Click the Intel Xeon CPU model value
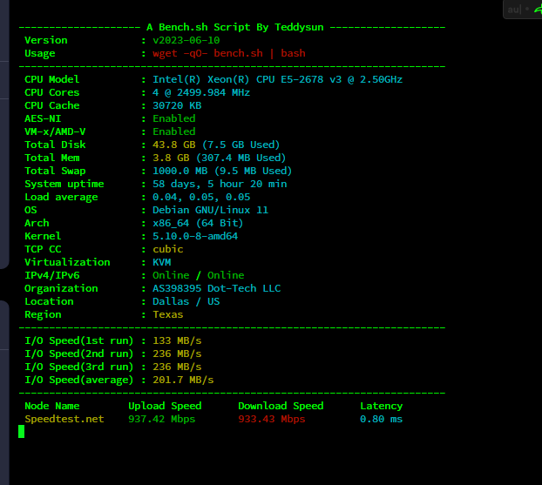Screen dimensions: 542x485 (x=277, y=79)
